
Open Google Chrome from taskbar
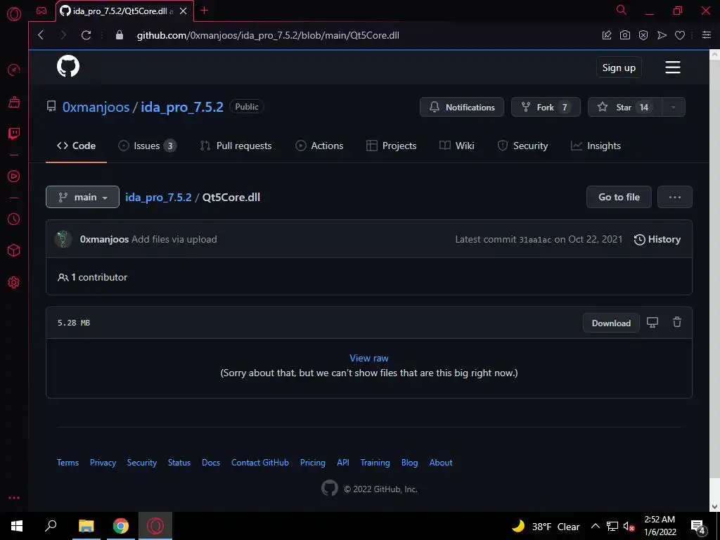[x=121, y=526]
